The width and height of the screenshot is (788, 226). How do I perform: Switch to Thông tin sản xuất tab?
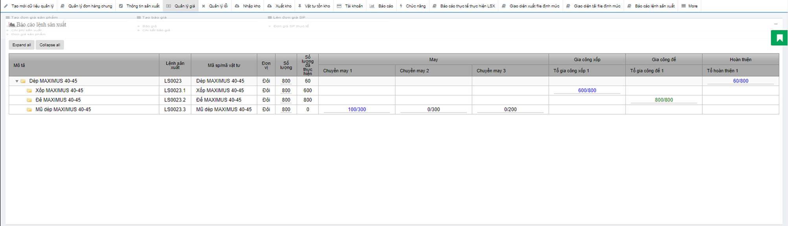click(139, 6)
